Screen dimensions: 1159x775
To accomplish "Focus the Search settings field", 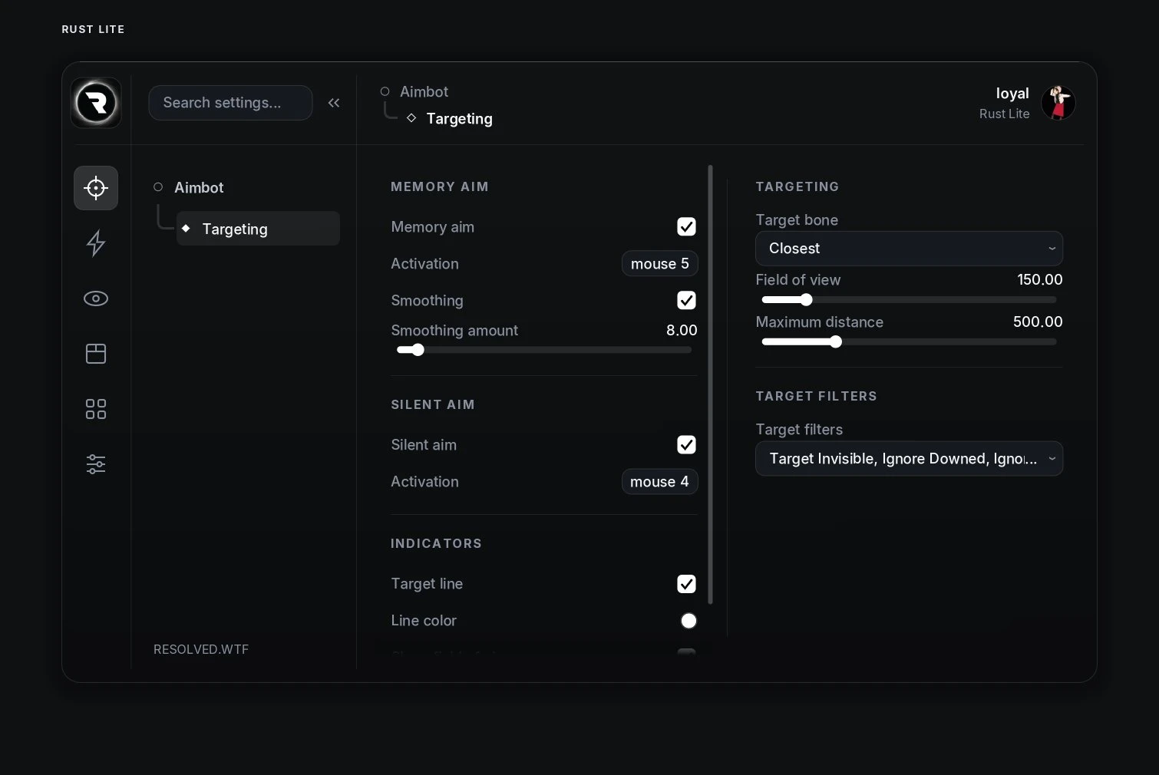I will coord(230,103).
